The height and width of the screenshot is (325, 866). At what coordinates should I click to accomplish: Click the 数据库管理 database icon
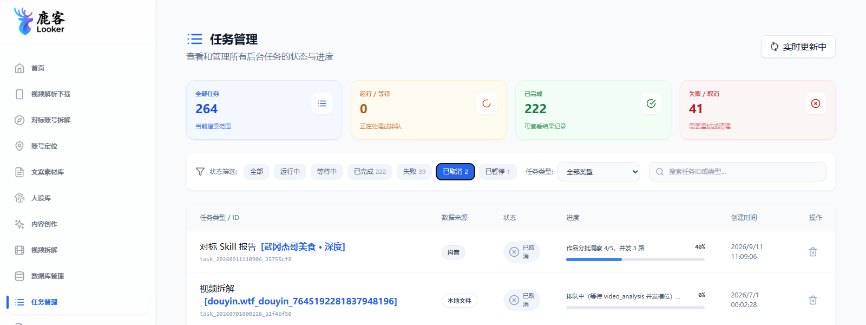pyautogui.click(x=19, y=276)
